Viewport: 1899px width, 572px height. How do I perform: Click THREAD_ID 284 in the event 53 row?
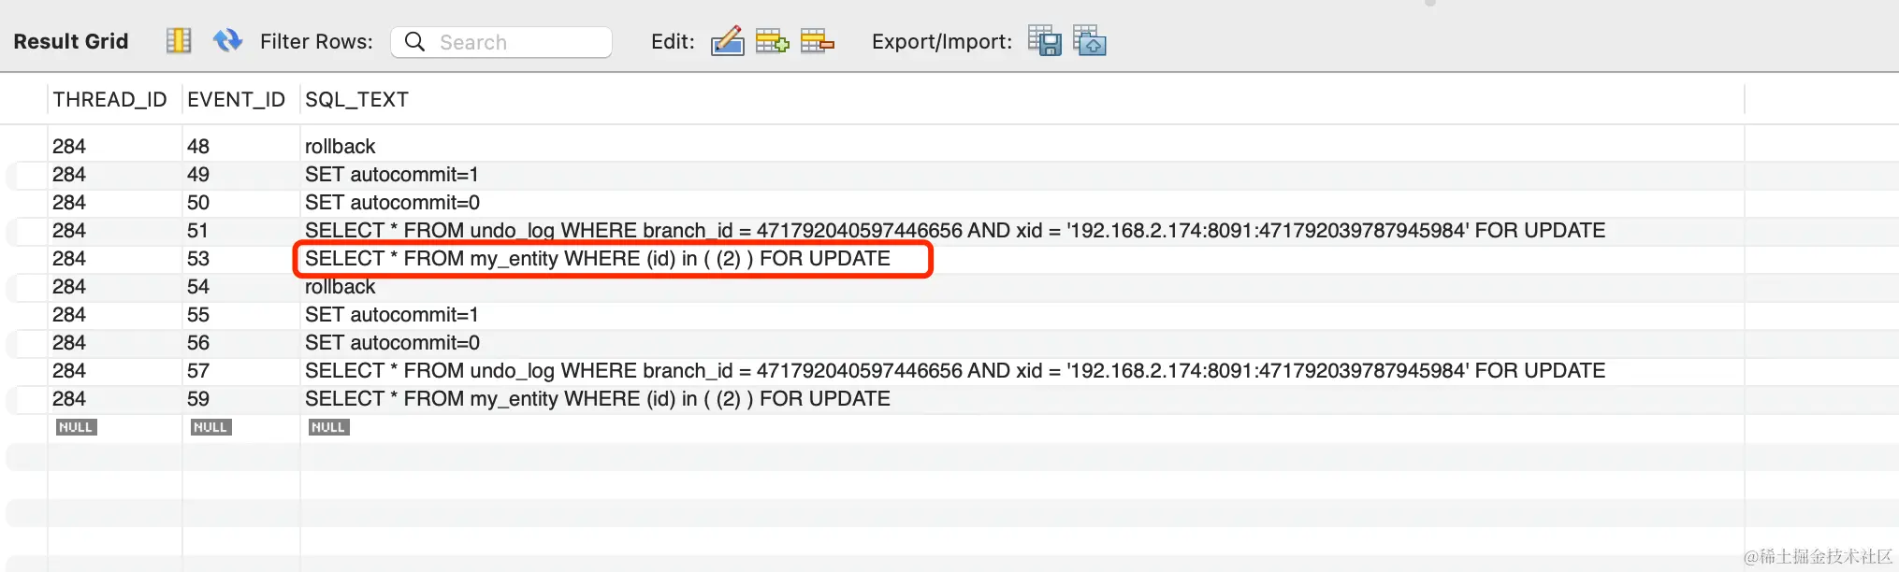[x=115, y=259]
